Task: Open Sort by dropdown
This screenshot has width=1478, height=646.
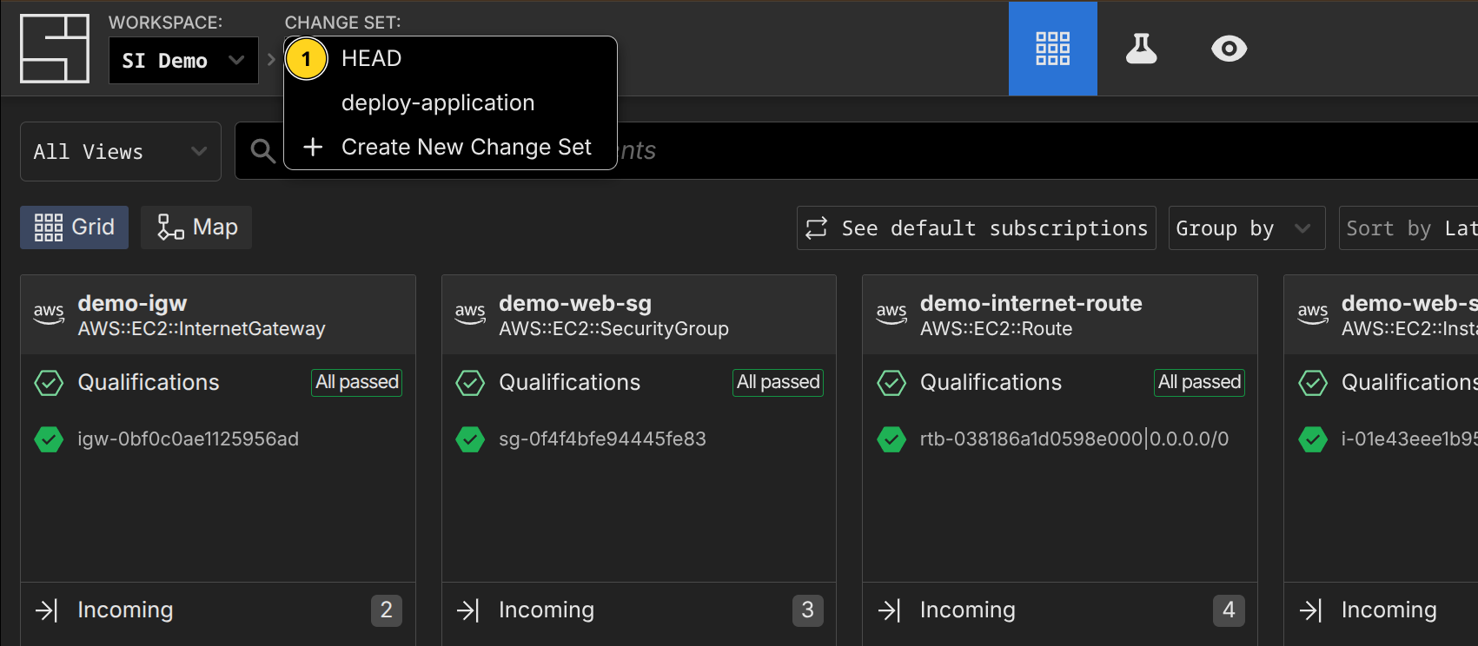Action: coord(1408,228)
